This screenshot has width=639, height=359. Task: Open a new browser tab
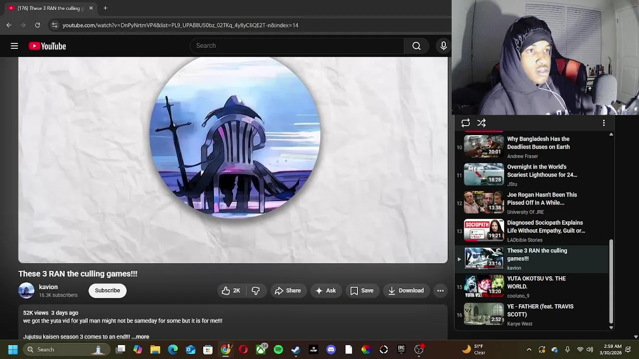tap(105, 8)
